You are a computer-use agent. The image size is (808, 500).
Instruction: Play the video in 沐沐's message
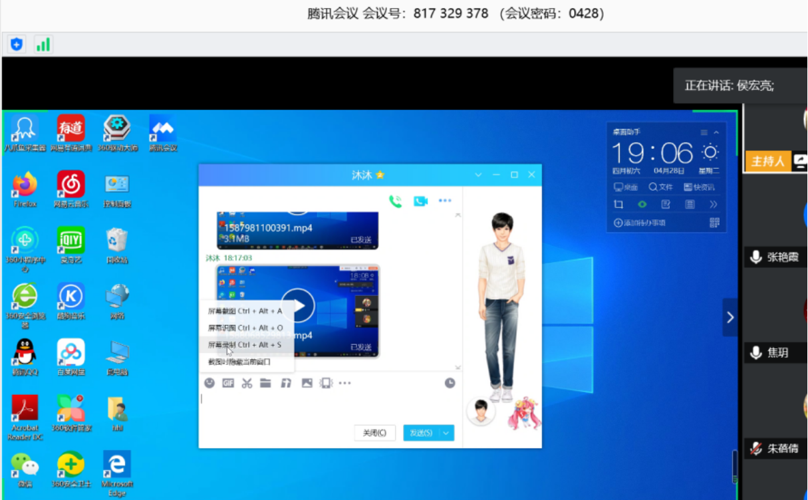[299, 305]
